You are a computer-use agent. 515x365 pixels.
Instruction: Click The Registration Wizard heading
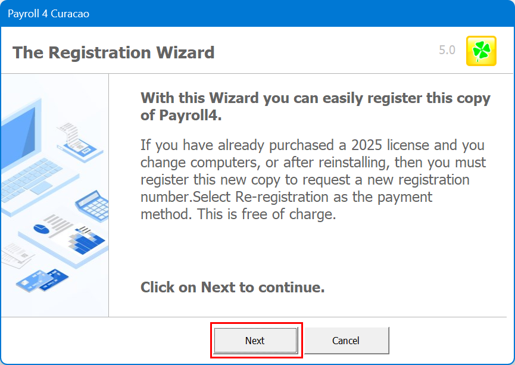pyautogui.click(x=113, y=52)
